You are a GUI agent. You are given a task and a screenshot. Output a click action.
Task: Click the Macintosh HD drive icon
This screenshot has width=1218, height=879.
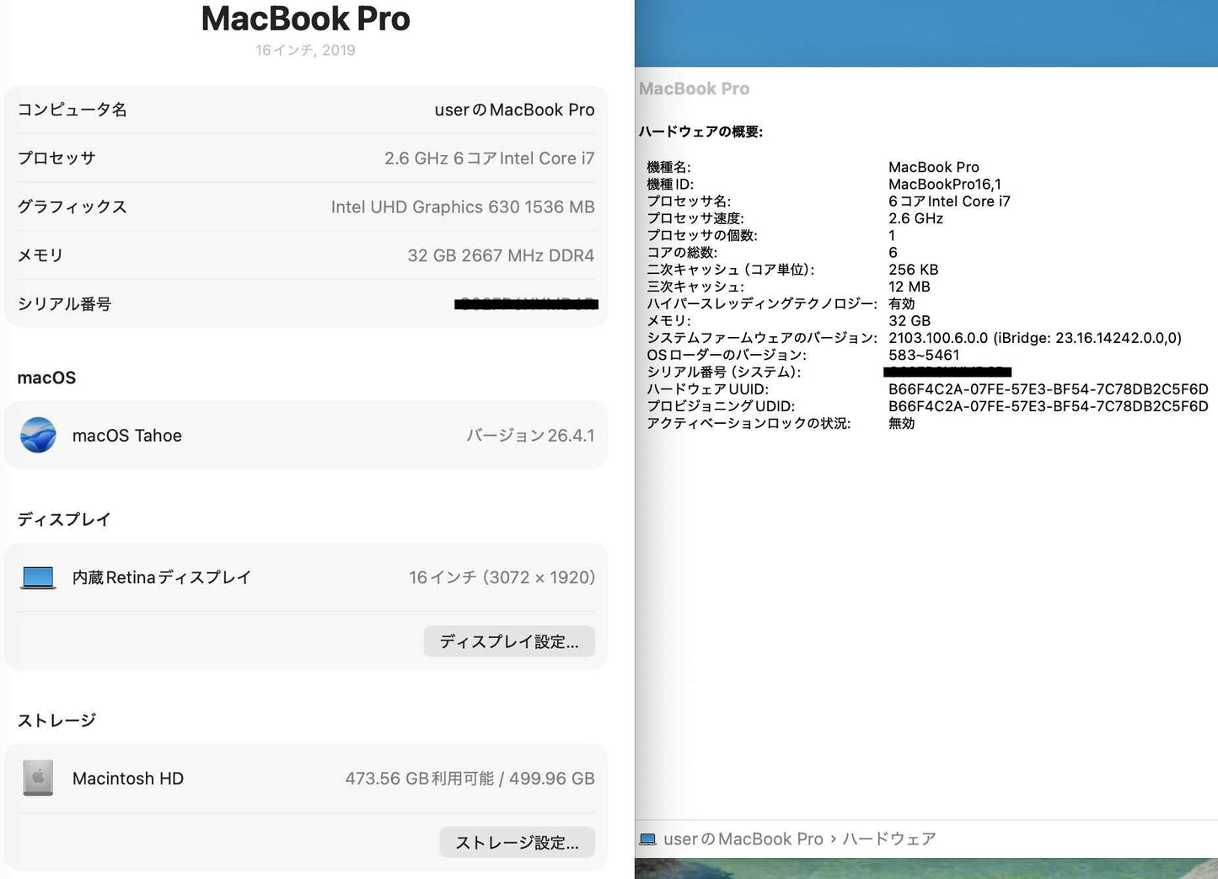click(x=38, y=778)
